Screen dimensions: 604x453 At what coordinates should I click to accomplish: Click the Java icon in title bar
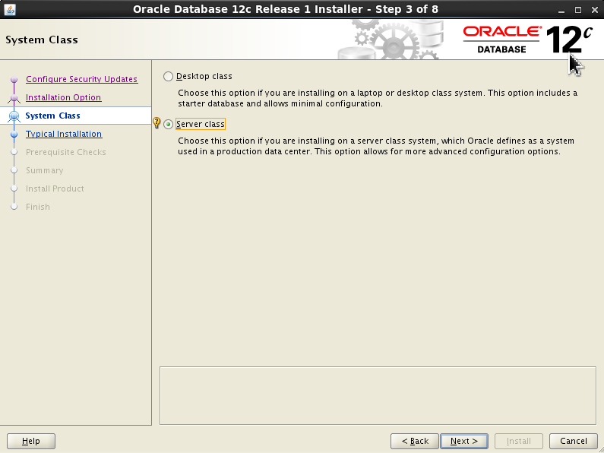click(10, 9)
